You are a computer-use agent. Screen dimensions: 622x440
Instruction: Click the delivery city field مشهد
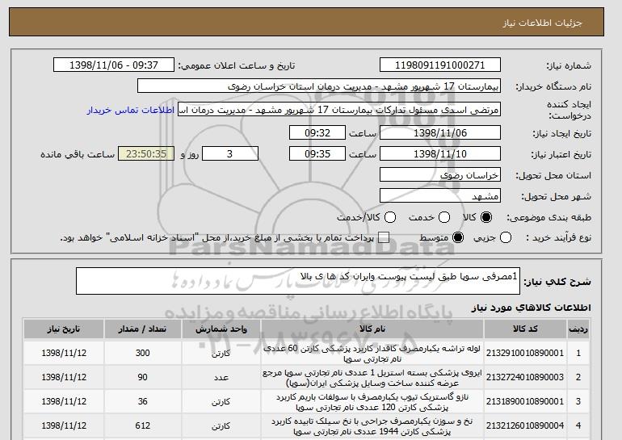point(440,196)
